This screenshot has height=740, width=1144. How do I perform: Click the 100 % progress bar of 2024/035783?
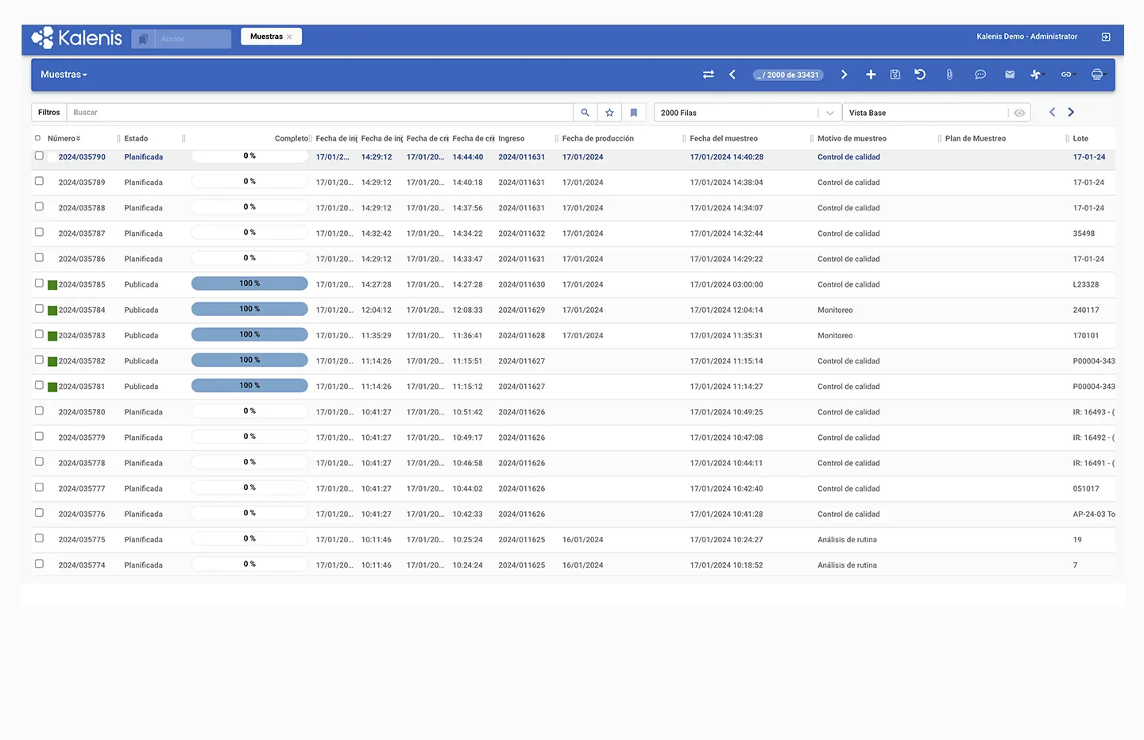pos(249,335)
